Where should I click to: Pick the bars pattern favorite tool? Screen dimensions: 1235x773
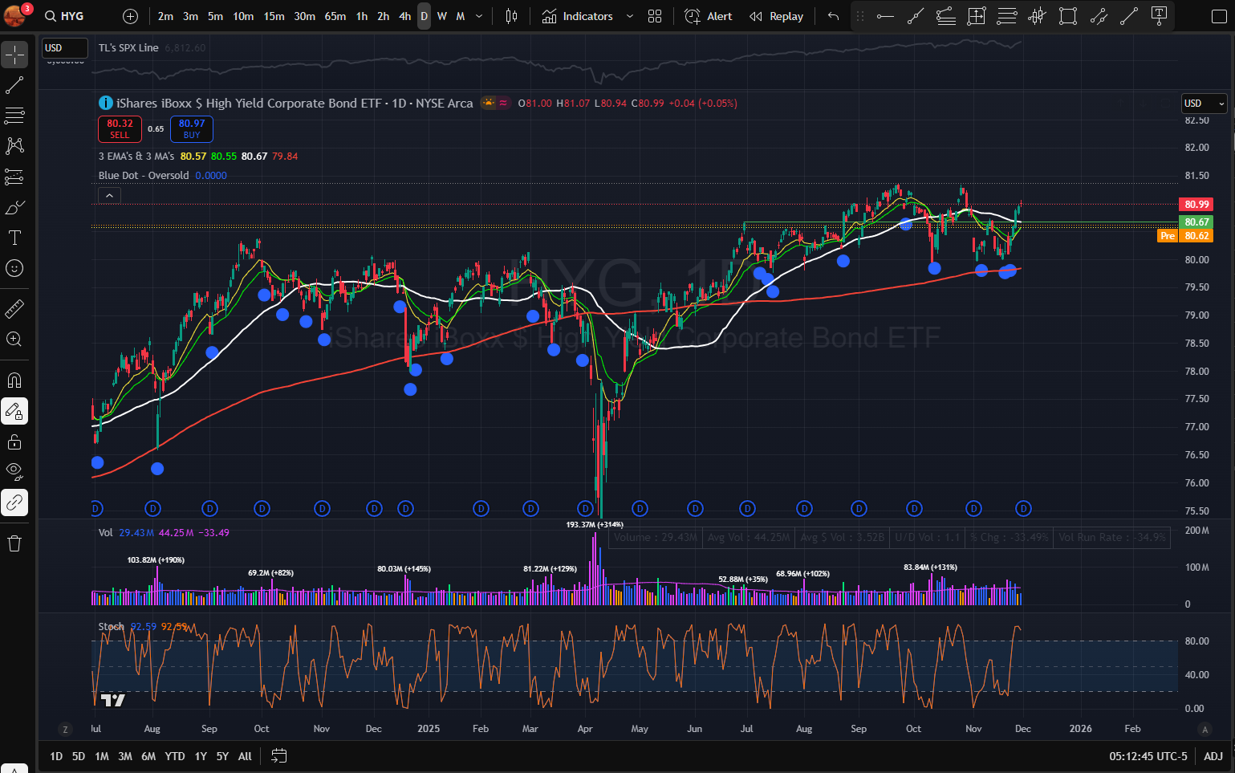[x=1037, y=16]
